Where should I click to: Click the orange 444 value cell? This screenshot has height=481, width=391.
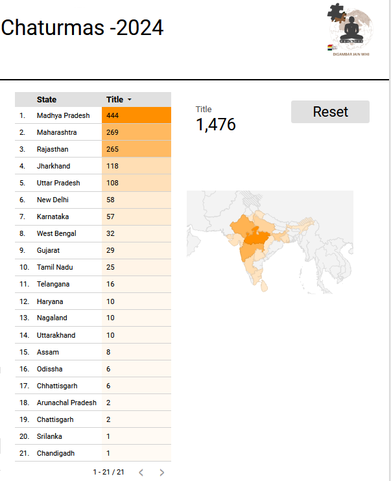(136, 115)
